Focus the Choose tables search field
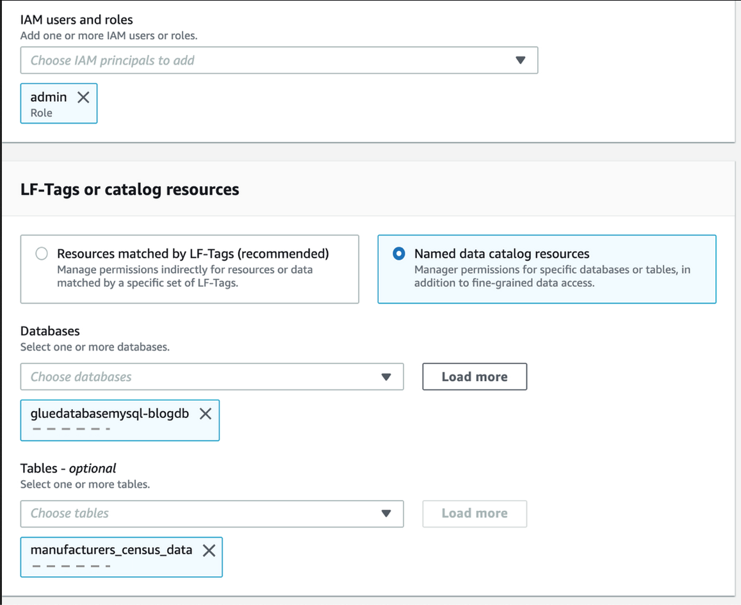Image resolution: width=741 pixels, height=605 pixels. 192,513
